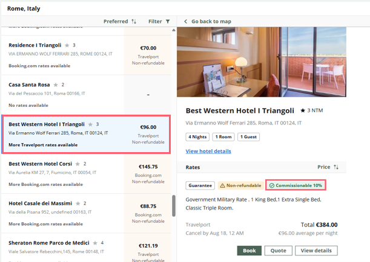Click the €70.00 Travelport rate
The width and height of the screenshot is (370, 262).
148,56
